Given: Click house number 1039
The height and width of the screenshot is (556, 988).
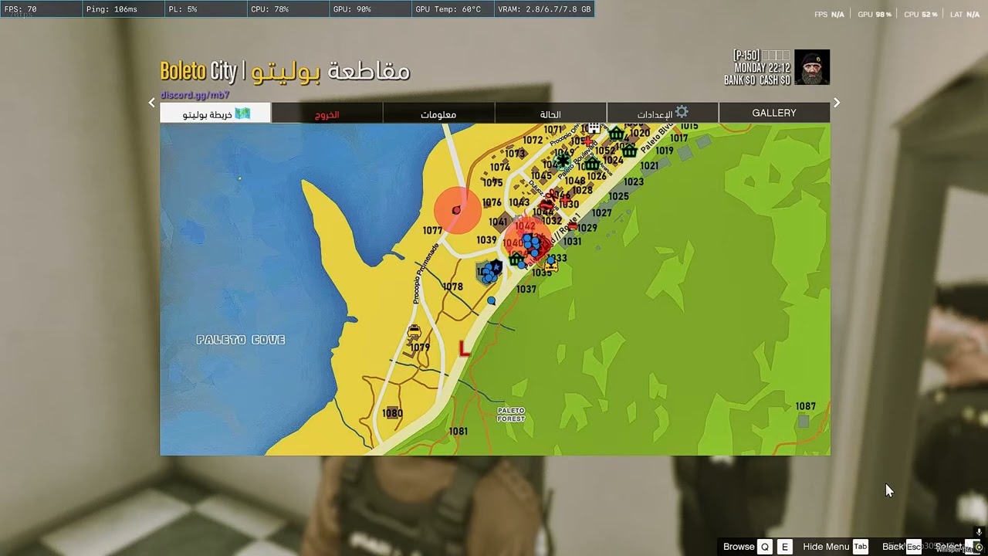Looking at the screenshot, I should (x=486, y=240).
